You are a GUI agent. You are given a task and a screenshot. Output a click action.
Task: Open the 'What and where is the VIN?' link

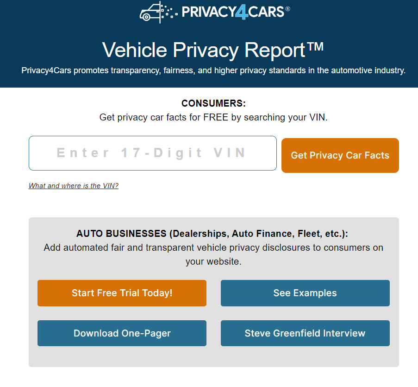pyautogui.click(x=74, y=186)
